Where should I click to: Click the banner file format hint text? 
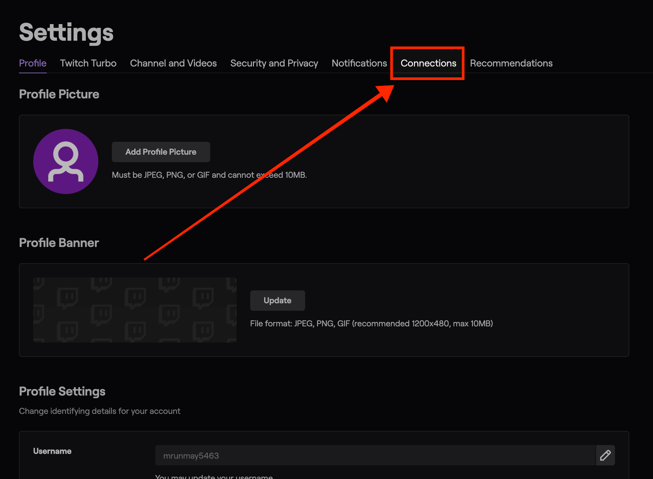click(371, 324)
